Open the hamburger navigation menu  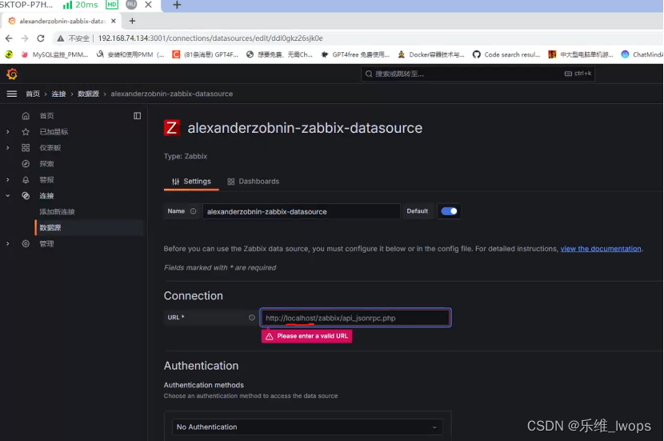(12, 94)
